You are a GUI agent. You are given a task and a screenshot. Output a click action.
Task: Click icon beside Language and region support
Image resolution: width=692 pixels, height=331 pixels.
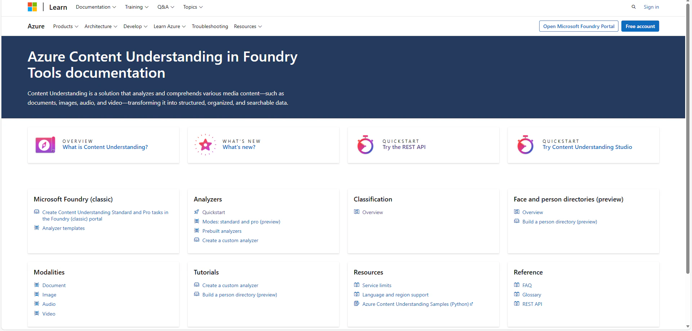click(x=356, y=294)
